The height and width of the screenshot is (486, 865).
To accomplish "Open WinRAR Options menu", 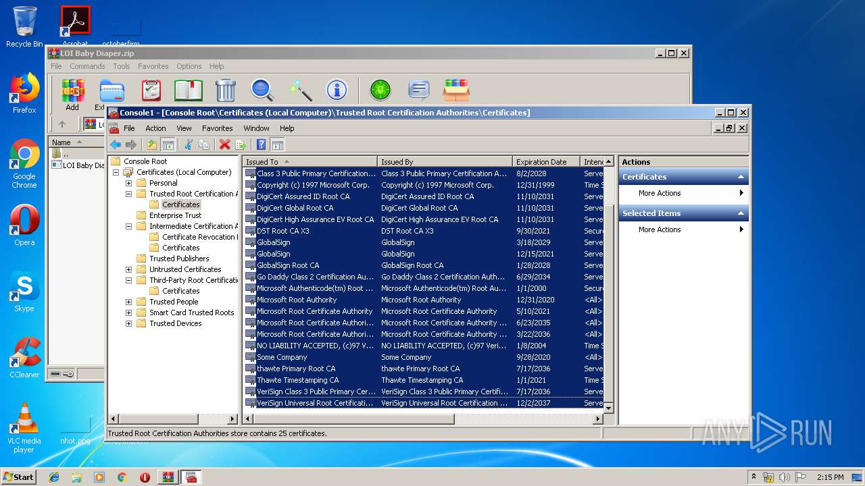I will pyautogui.click(x=189, y=66).
